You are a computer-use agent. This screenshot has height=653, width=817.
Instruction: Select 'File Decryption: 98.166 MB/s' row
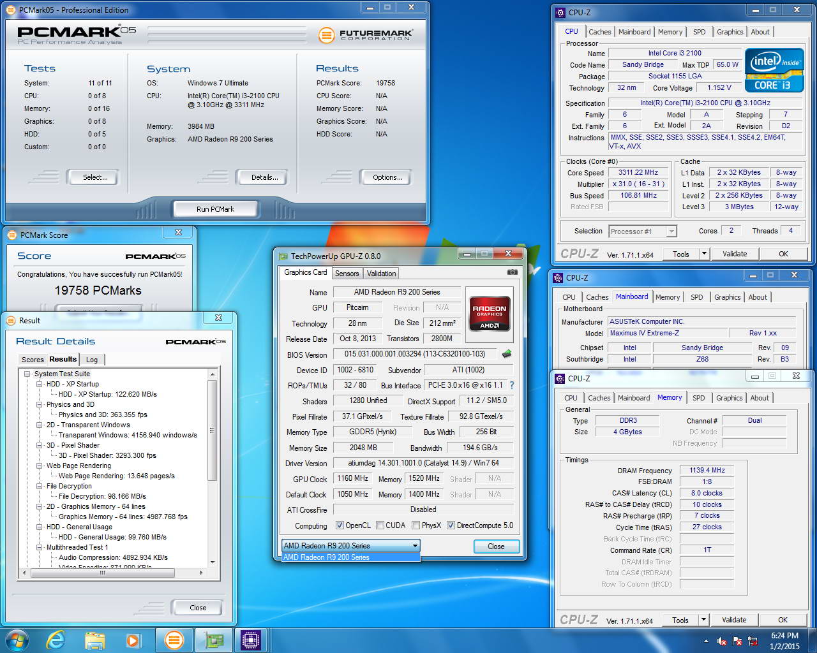[102, 496]
